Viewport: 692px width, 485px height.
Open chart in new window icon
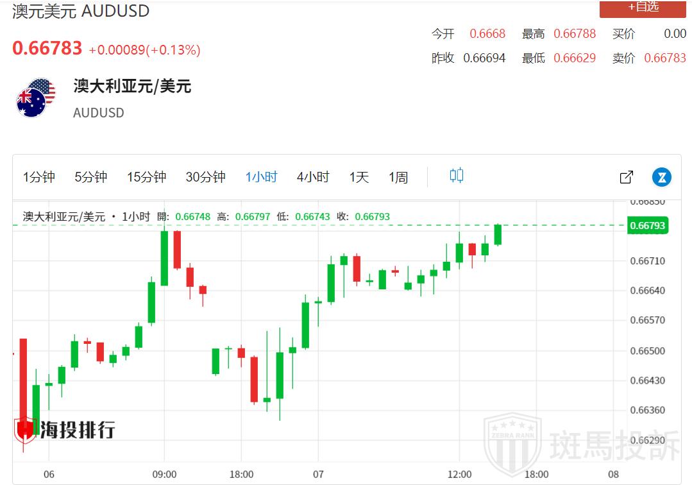click(x=627, y=177)
